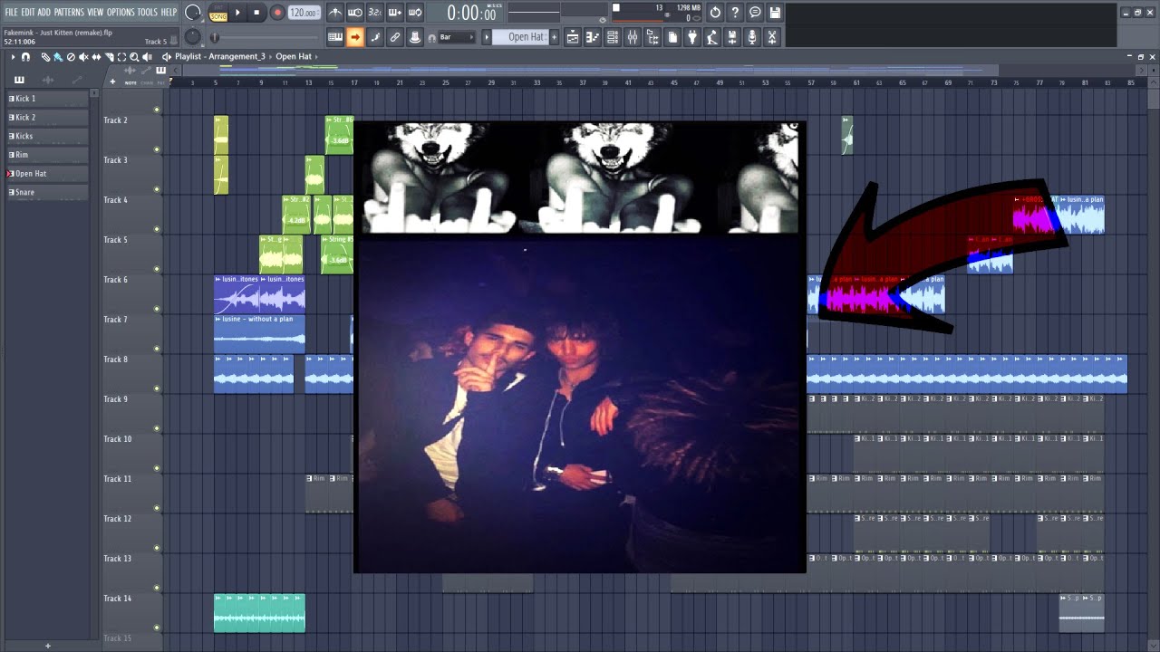Click the 120.000 tempo field
The height and width of the screenshot is (652, 1160).
pos(304,13)
